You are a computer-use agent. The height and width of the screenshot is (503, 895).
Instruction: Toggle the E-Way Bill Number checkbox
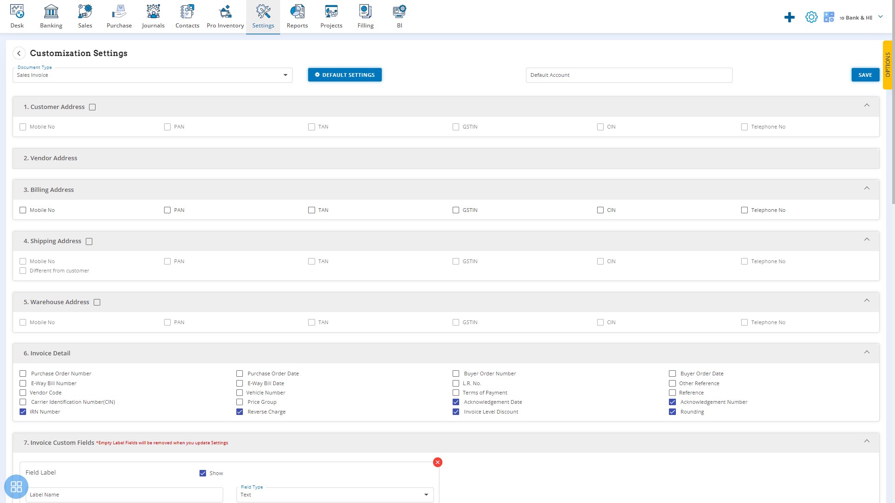(23, 383)
